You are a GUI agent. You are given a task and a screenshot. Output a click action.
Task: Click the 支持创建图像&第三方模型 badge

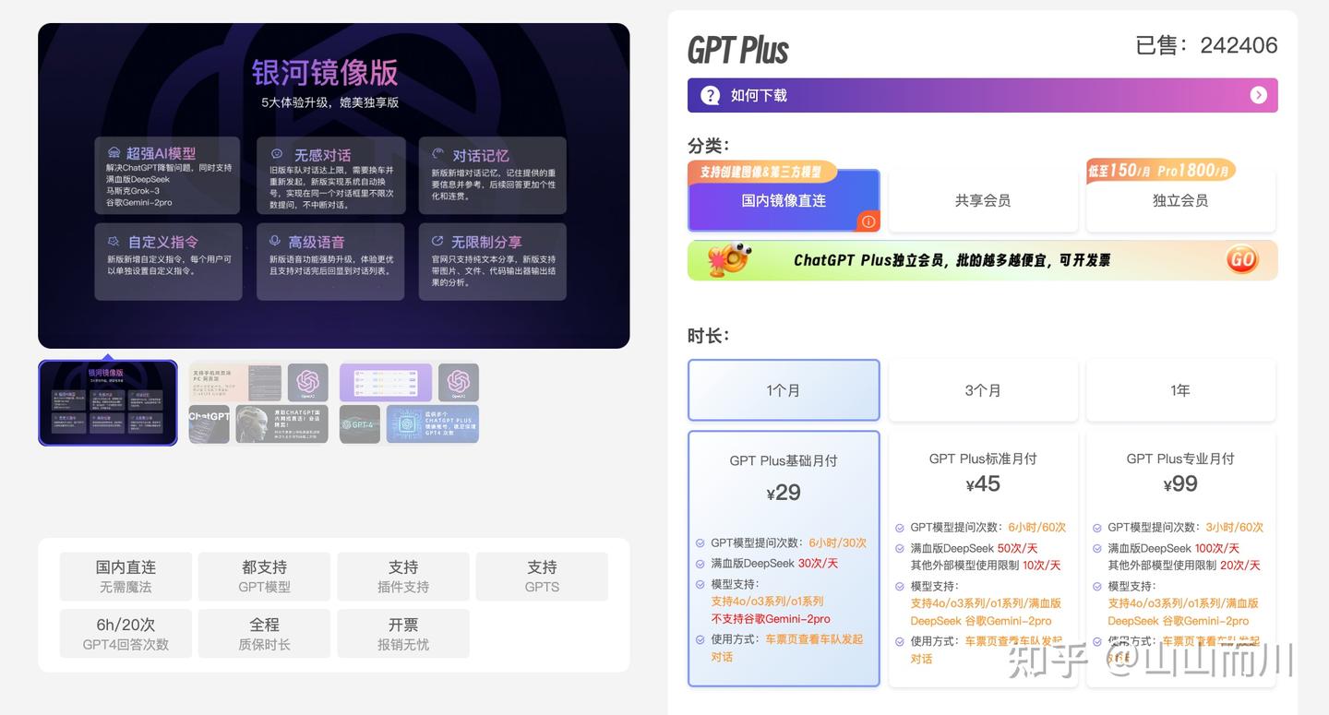[x=762, y=172]
